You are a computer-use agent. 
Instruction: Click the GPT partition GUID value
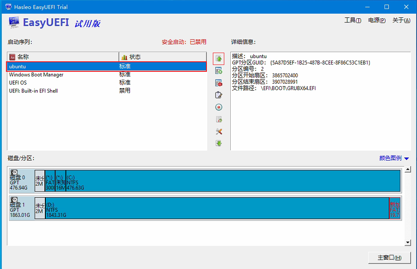click(320, 63)
